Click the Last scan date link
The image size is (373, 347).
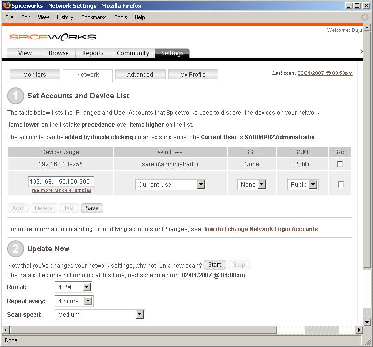[x=325, y=73]
